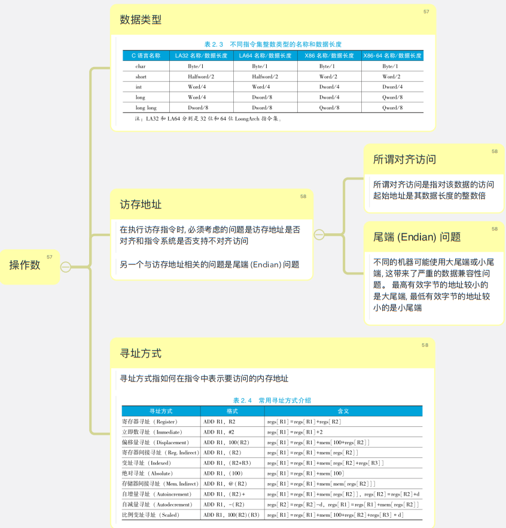Select the 访存地址 node title
The height and width of the screenshot is (528, 506).
(141, 205)
